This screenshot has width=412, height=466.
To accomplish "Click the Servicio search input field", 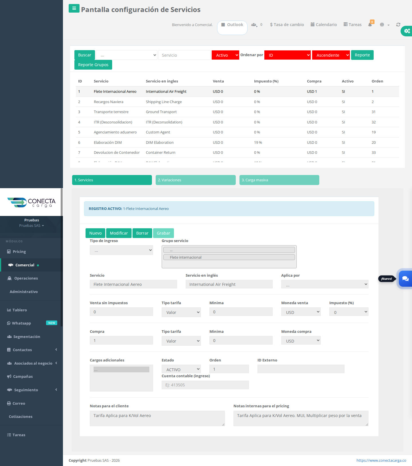I will [x=184, y=55].
